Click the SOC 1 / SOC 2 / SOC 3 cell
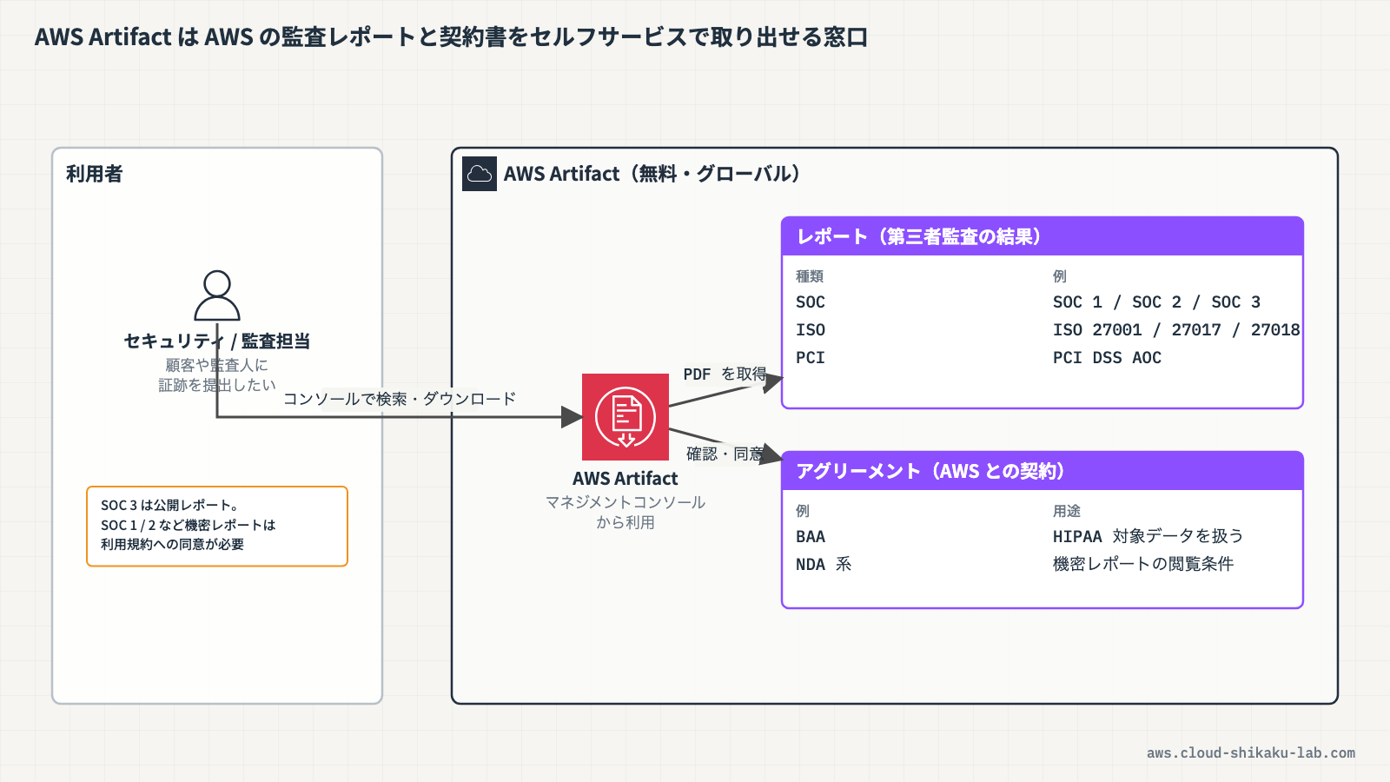The height and width of the screenshot is (782, 1390). click(1156, 302)
